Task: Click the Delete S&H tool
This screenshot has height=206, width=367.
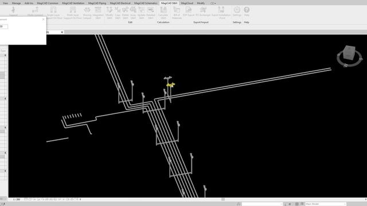Action: click(x=125, y=13)
